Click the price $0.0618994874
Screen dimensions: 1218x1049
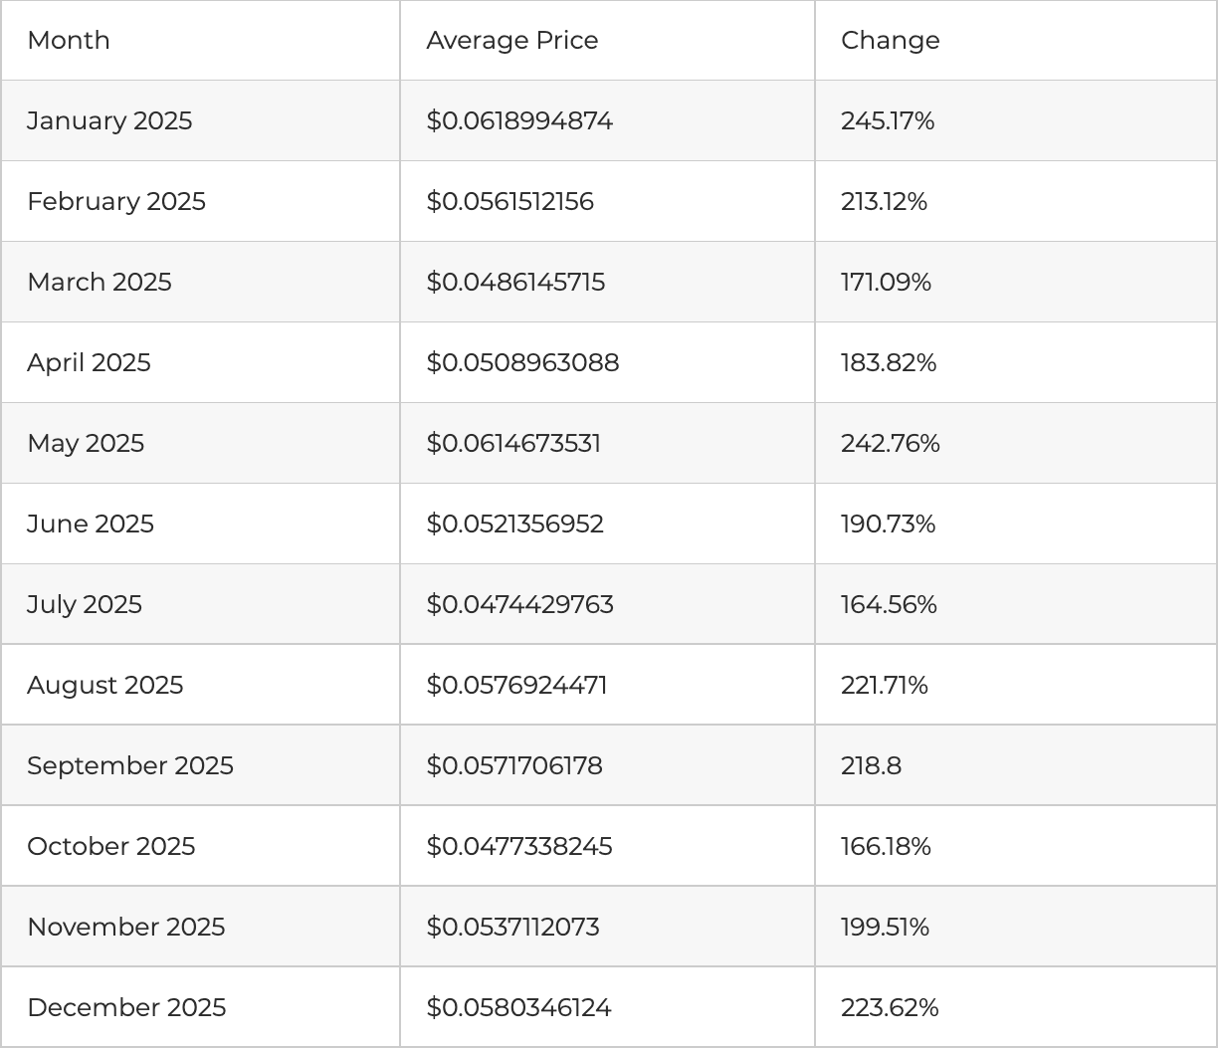pyautogui.click(x=519, y=121)
